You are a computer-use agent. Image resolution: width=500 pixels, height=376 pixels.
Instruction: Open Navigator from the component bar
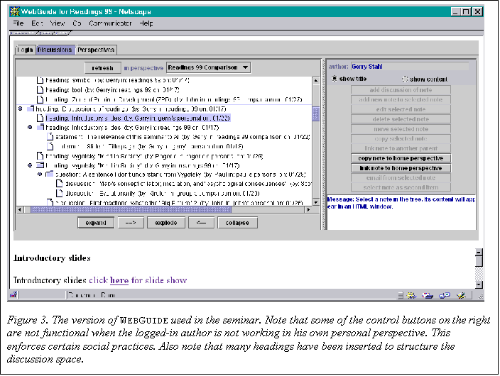coord(412,295)
